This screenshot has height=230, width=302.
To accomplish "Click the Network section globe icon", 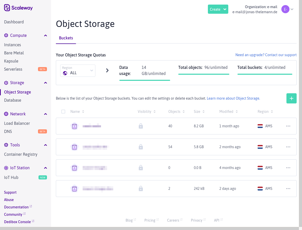I will [x=6, y=114].
